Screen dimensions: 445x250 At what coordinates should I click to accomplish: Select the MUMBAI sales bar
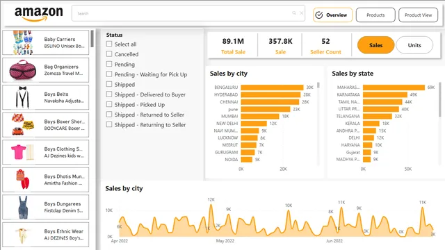[260, 116]
